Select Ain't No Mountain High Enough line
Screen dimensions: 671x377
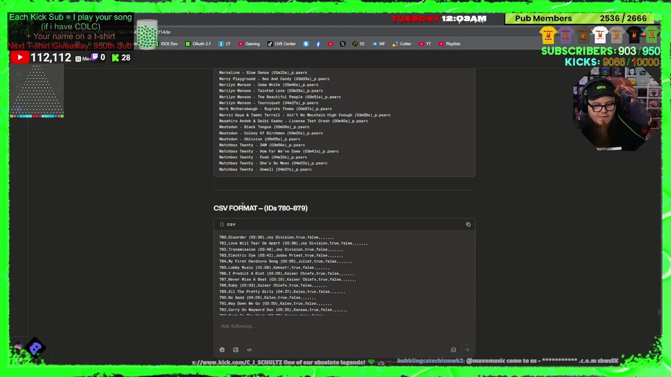305,115
